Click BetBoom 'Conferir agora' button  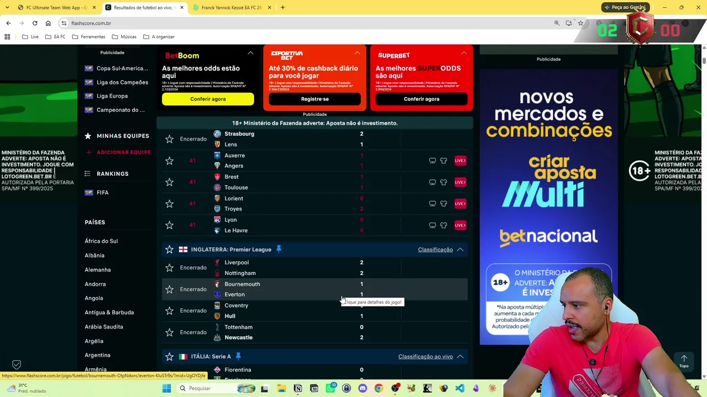(208, 99)
